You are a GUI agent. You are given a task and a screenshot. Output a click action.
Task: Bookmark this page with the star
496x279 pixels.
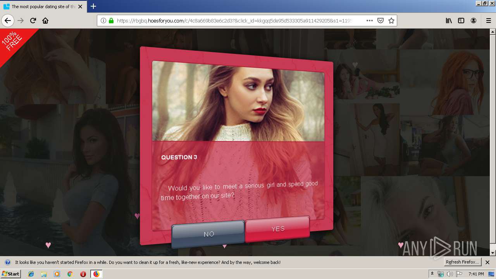pyautogui.click(x=391, y=21)
